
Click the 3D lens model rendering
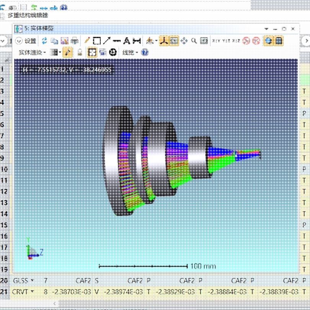click(182, 160)
